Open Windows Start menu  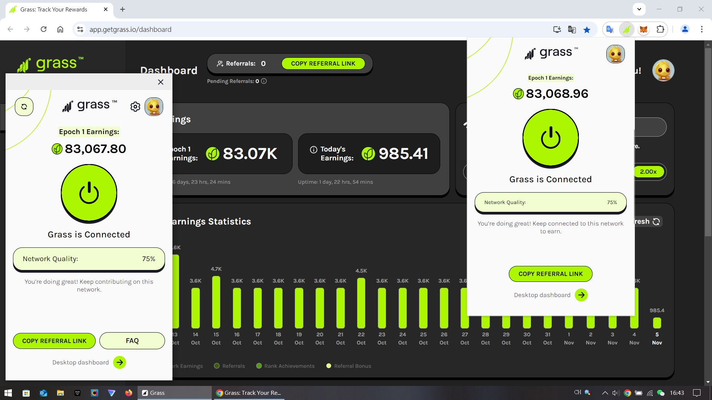(8, 393)
